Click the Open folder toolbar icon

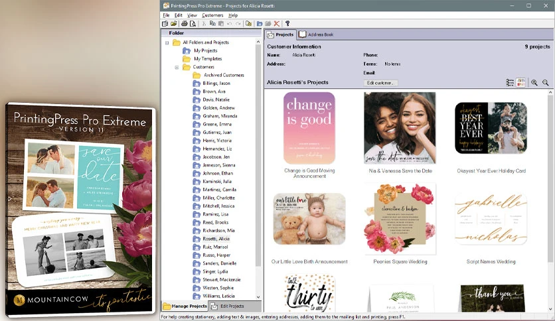tap(173, 24)
